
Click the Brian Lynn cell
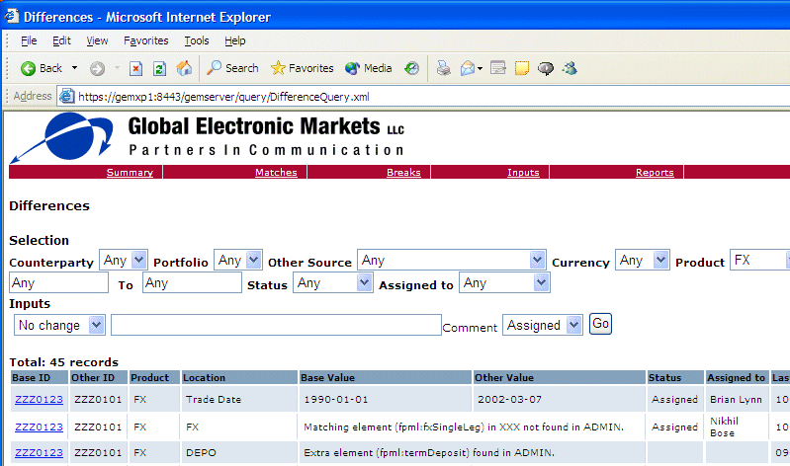736,400
